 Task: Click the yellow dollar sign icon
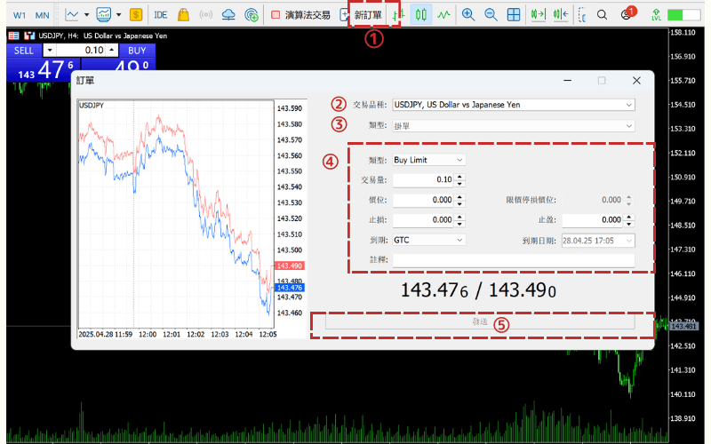(x=135, y=14)
